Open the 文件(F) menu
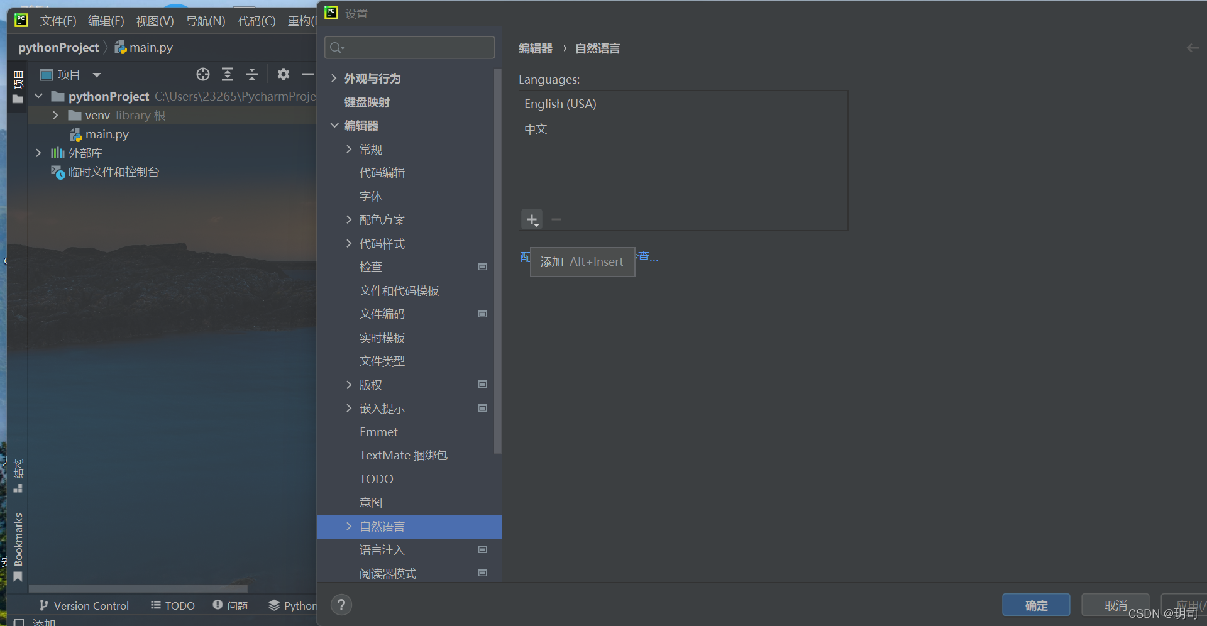Image resolution: width=1207 pixels, height=626 pixels. point(58,21)
